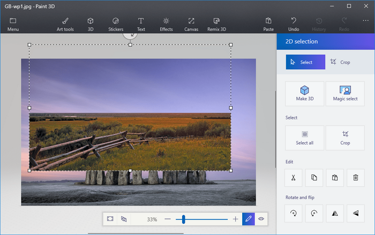
Task: Toggle the pencil edit mode button
Action: [x=248, y=219]
